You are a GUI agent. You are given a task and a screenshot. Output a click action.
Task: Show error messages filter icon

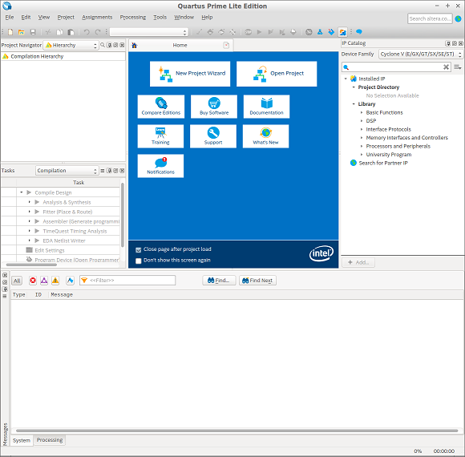click(x=33, y=281)
